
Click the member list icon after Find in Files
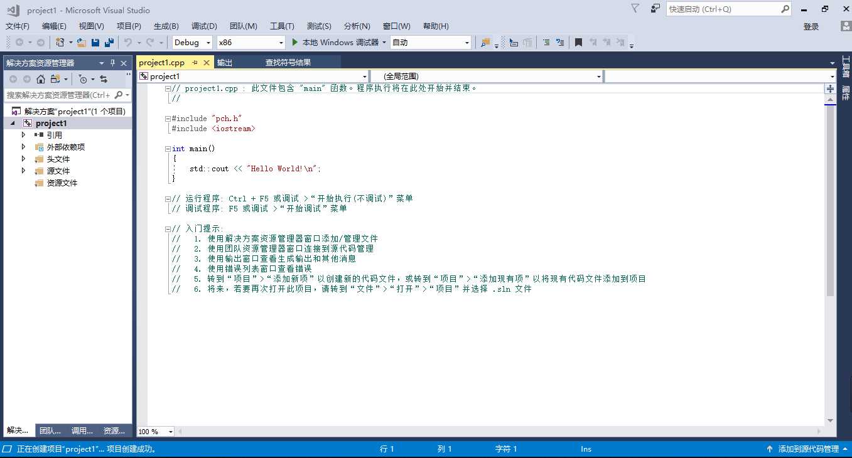pos(514,43)
